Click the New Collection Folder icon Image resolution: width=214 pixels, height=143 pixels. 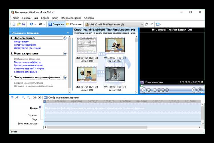(151, 24)
